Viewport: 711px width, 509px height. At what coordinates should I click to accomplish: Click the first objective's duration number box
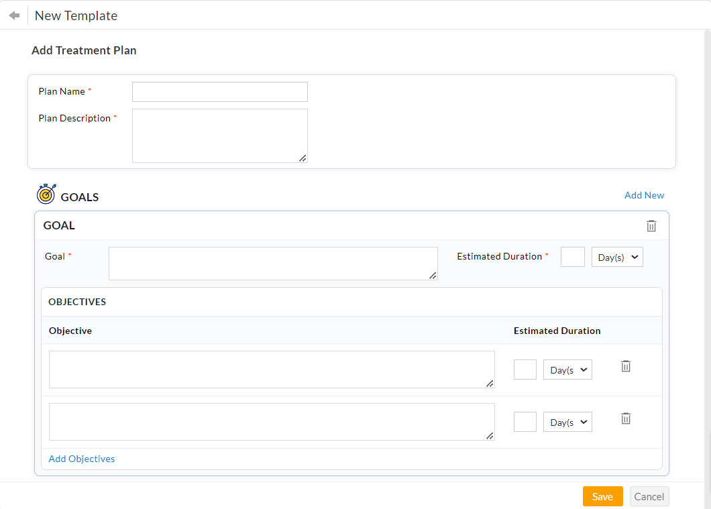(x=525, y=370)
